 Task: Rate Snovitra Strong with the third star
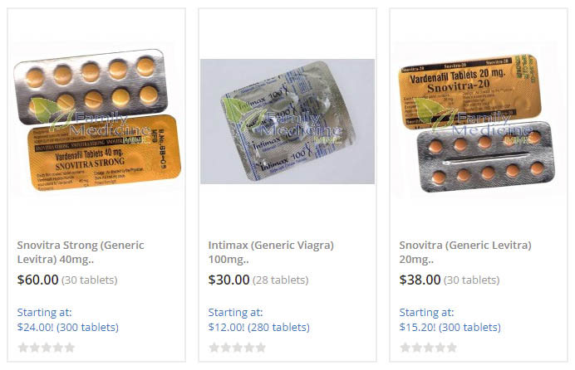pos(47,348)
